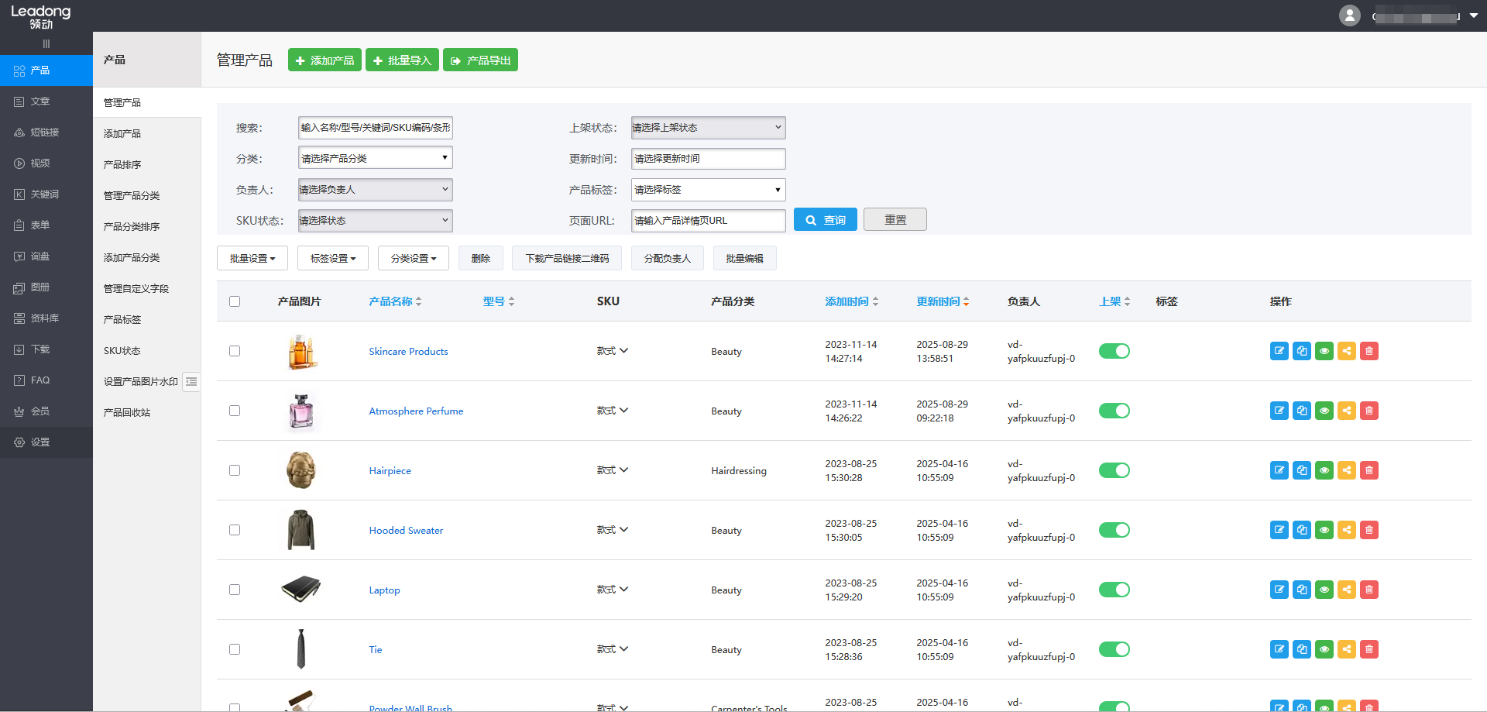The height and width of the screenshot is (712, 1487).
Task: Open the Atmosphere Perfume product link
Action: [416, 411]
